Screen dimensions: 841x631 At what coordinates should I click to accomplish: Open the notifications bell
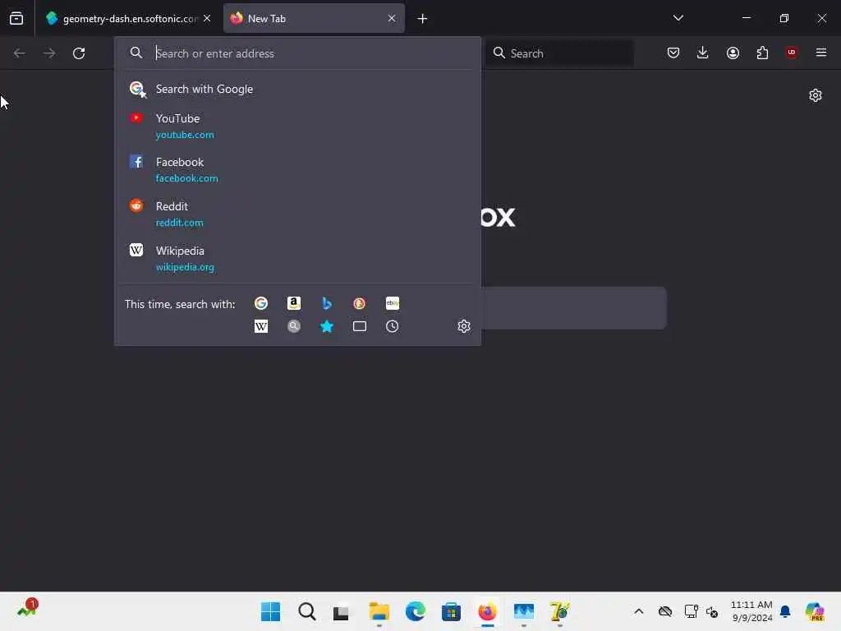tap(785, 611)
